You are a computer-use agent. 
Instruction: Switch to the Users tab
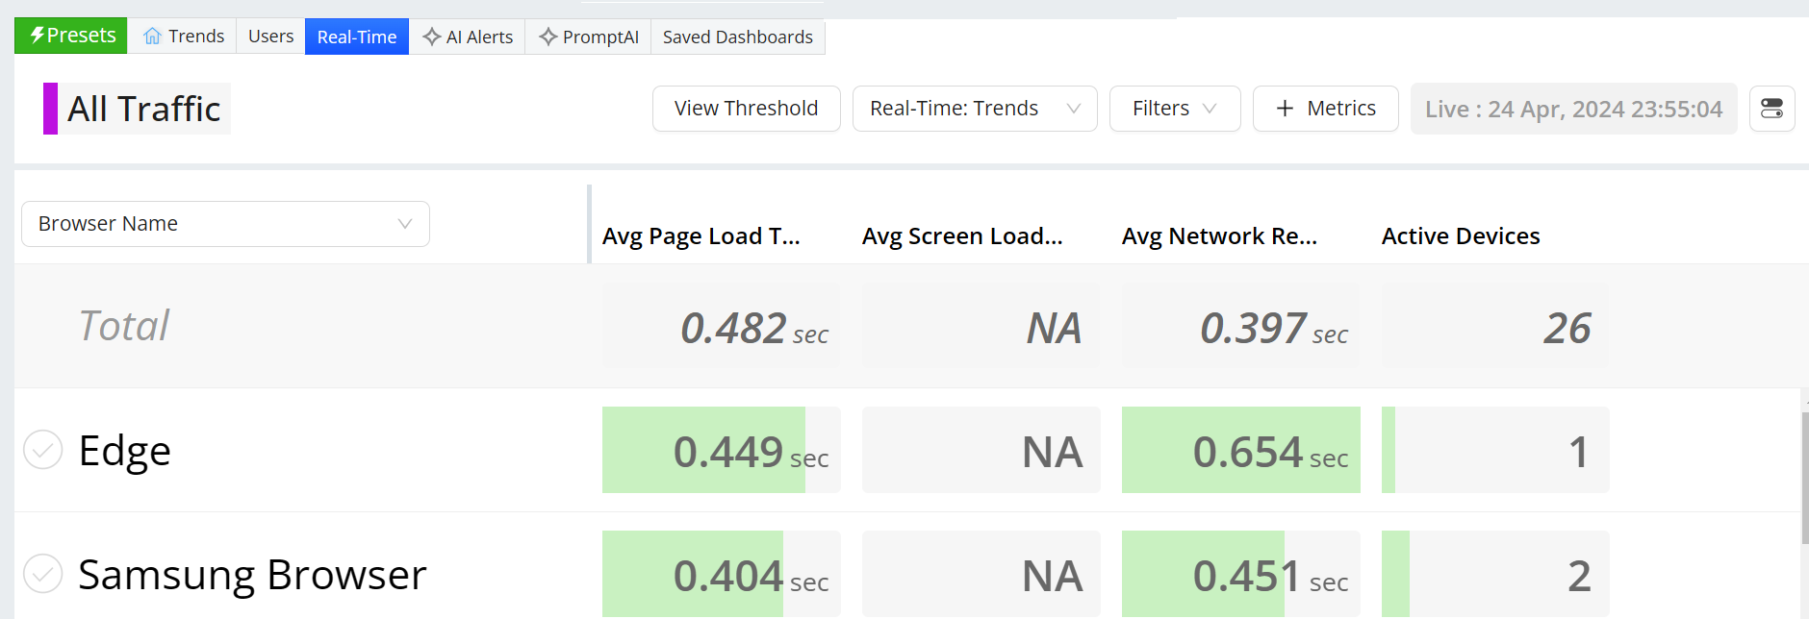(x=270, y=37)
